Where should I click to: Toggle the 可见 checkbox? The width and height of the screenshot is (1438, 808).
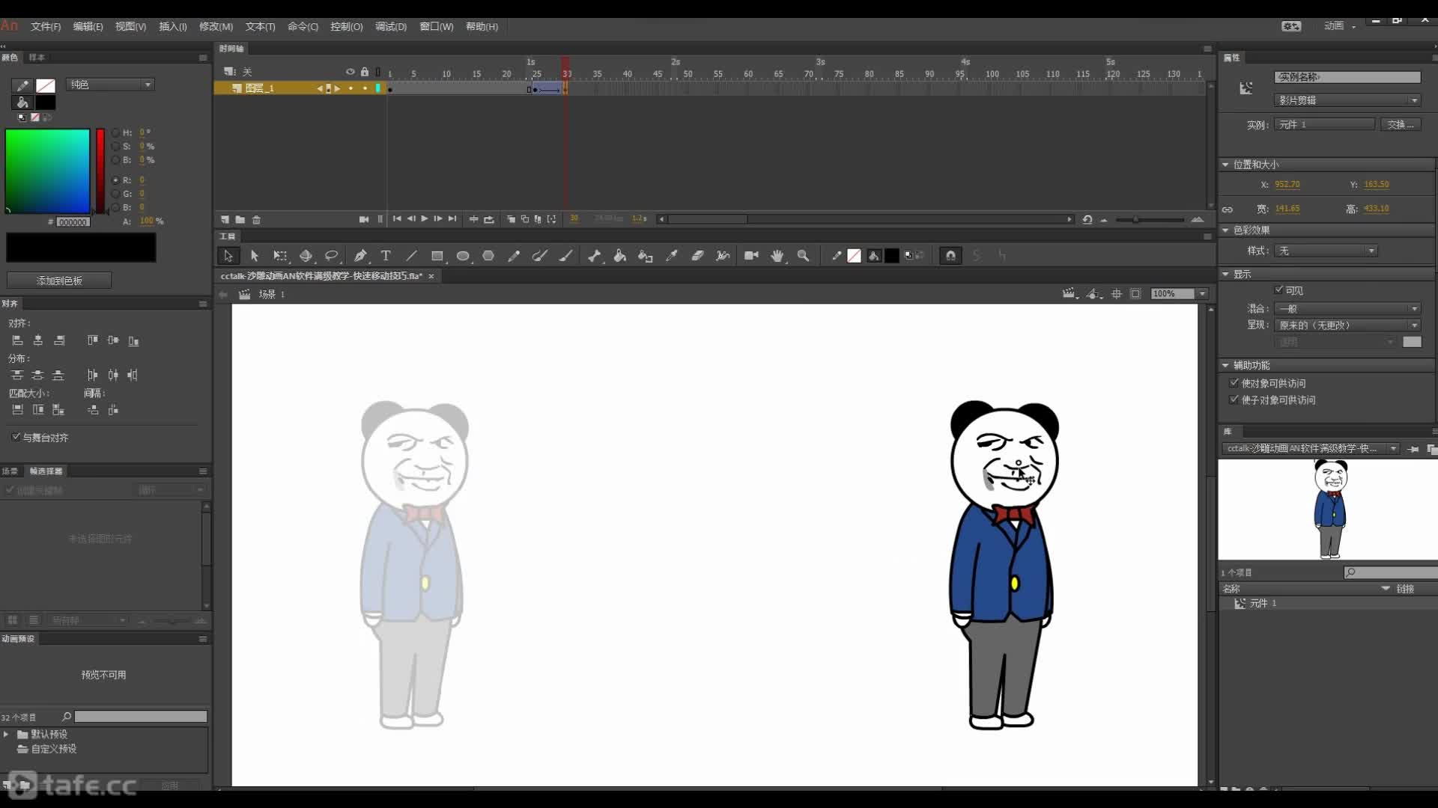point(1279,290)
